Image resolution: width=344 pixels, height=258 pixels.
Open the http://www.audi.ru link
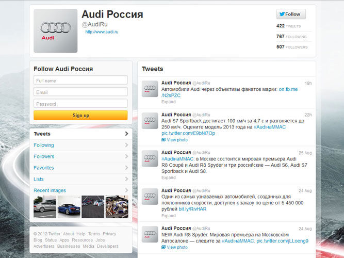102,32
